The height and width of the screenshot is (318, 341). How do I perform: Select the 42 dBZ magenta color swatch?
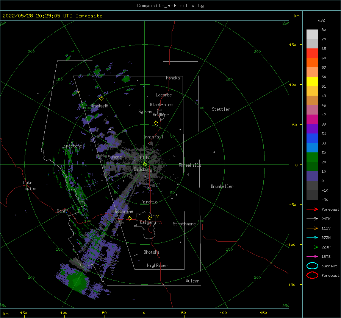pos(312,119)
